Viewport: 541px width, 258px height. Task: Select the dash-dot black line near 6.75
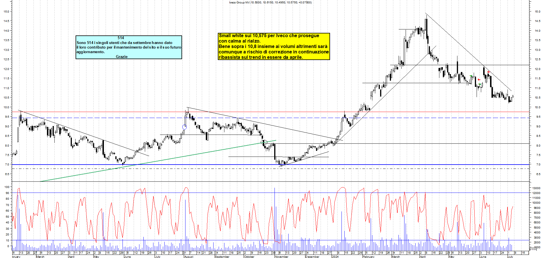point(270,169)
